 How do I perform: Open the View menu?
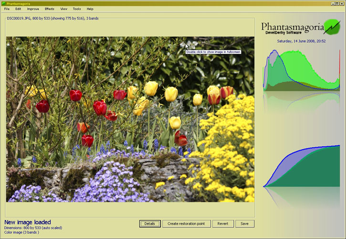pyautogui.click(x=64, y=9)
